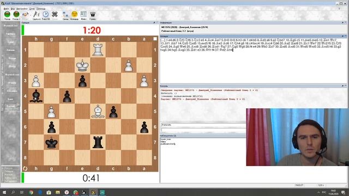Viewport: 349px width, 196px height.
Task: Open Windows taskbar search
Action: click(x=13, y=192)
